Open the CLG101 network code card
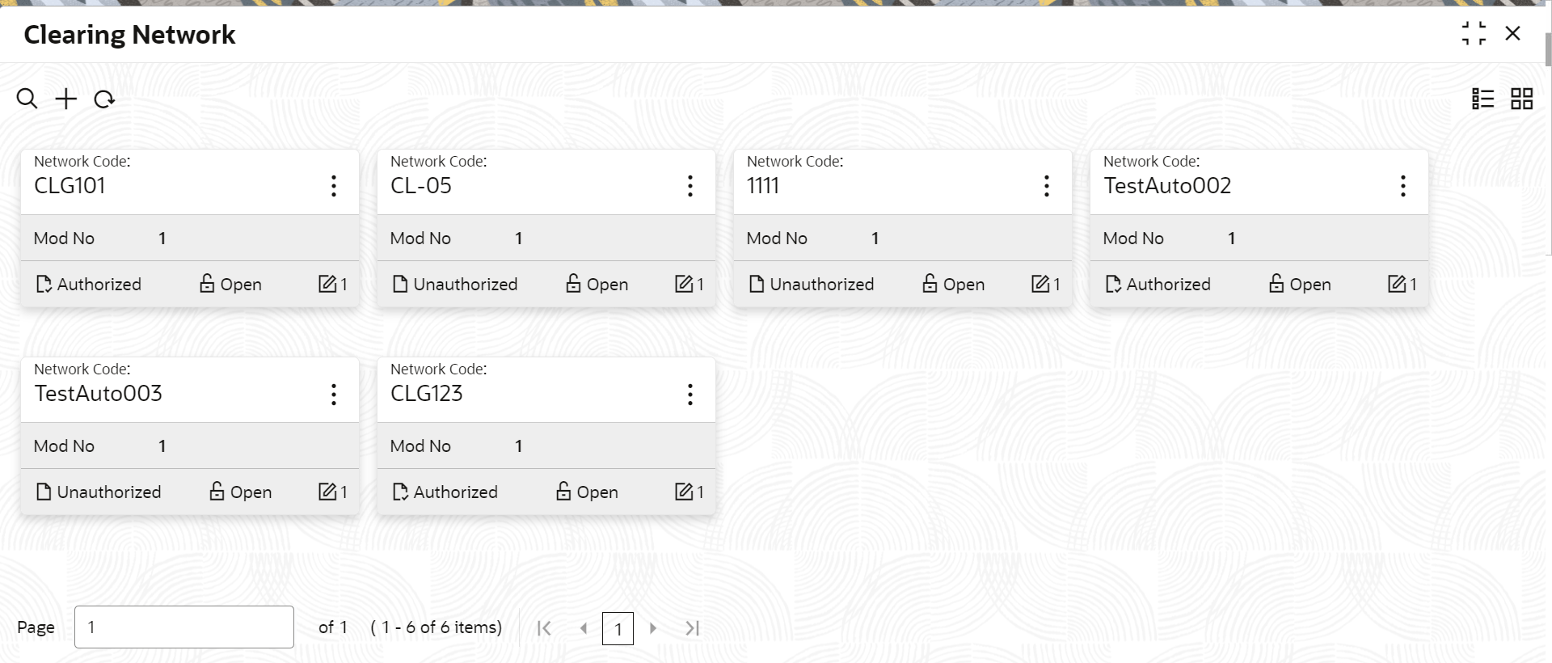 (x=162, y=185)
